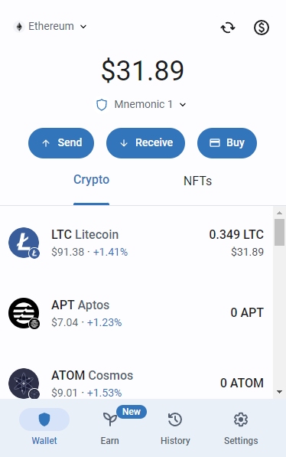Select the Litecoin coin icon
The width and height of the screenshot is (286, 457).
(24, 243)
